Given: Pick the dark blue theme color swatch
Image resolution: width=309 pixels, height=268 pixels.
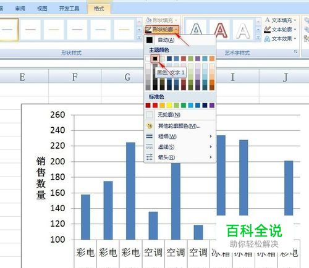Looking at the screenshot, I should 169,59.
